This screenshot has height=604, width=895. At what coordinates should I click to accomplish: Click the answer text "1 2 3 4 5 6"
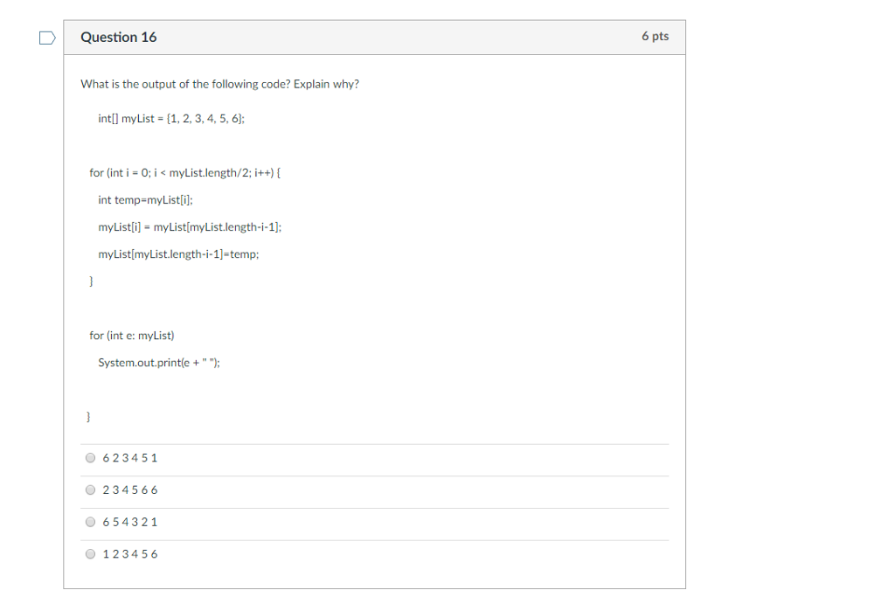coord(130,554)
